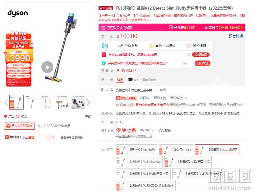Click the gift bag 赠品 icon
This screenshot has width=254, height=193.
click(x=130, y=79)
